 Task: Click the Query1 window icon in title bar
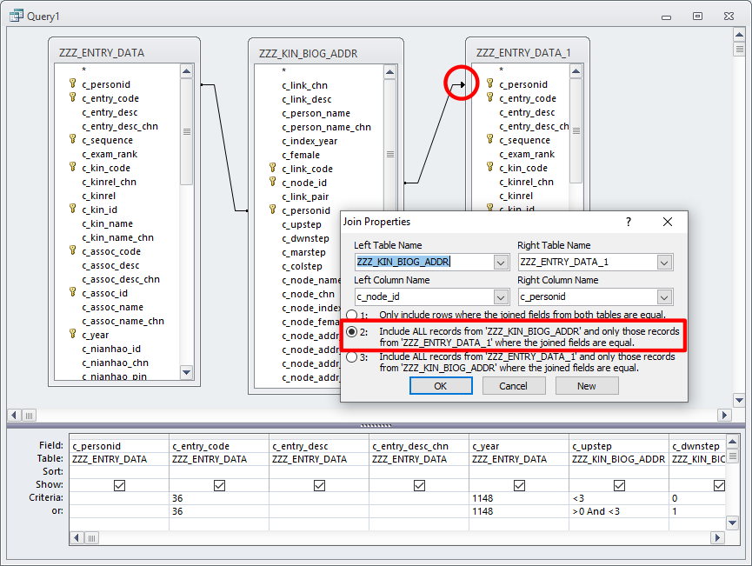(x=15, y=16)
